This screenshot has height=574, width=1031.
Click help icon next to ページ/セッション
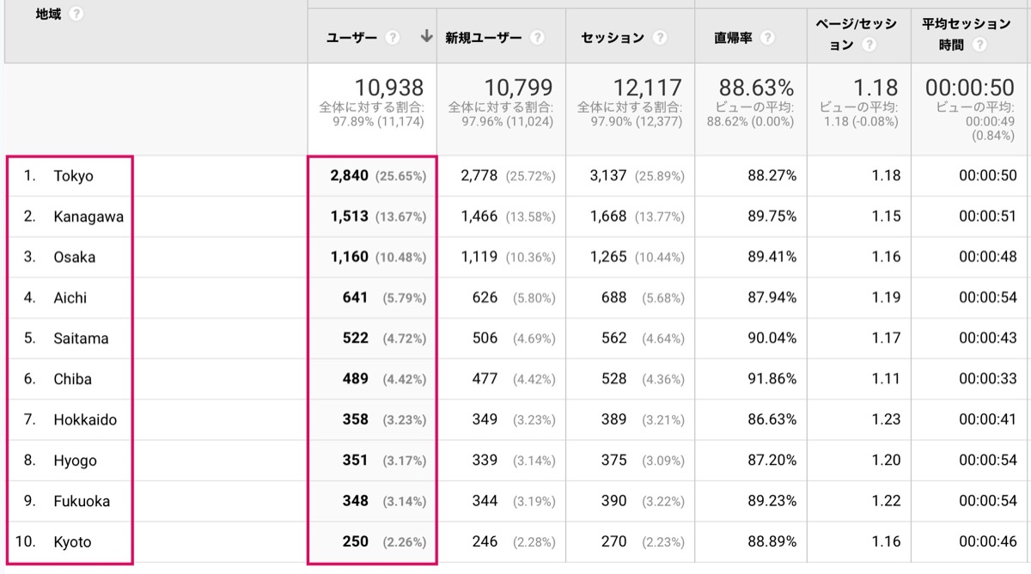[869, 46]
